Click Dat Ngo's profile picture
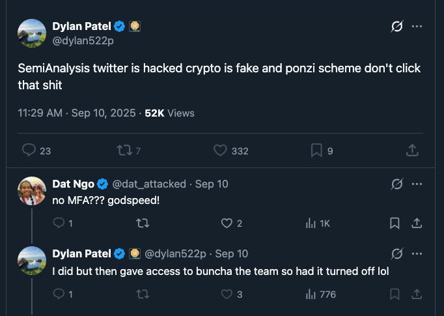 pos(31,190)
